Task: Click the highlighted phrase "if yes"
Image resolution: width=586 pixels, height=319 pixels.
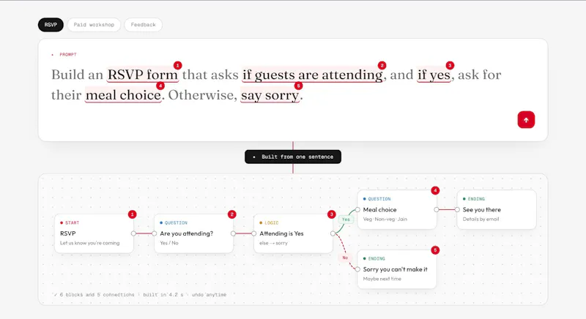Action: (x=434, y=75)
